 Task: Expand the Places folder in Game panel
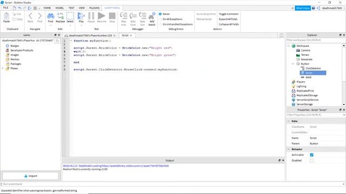pos(3,68)
